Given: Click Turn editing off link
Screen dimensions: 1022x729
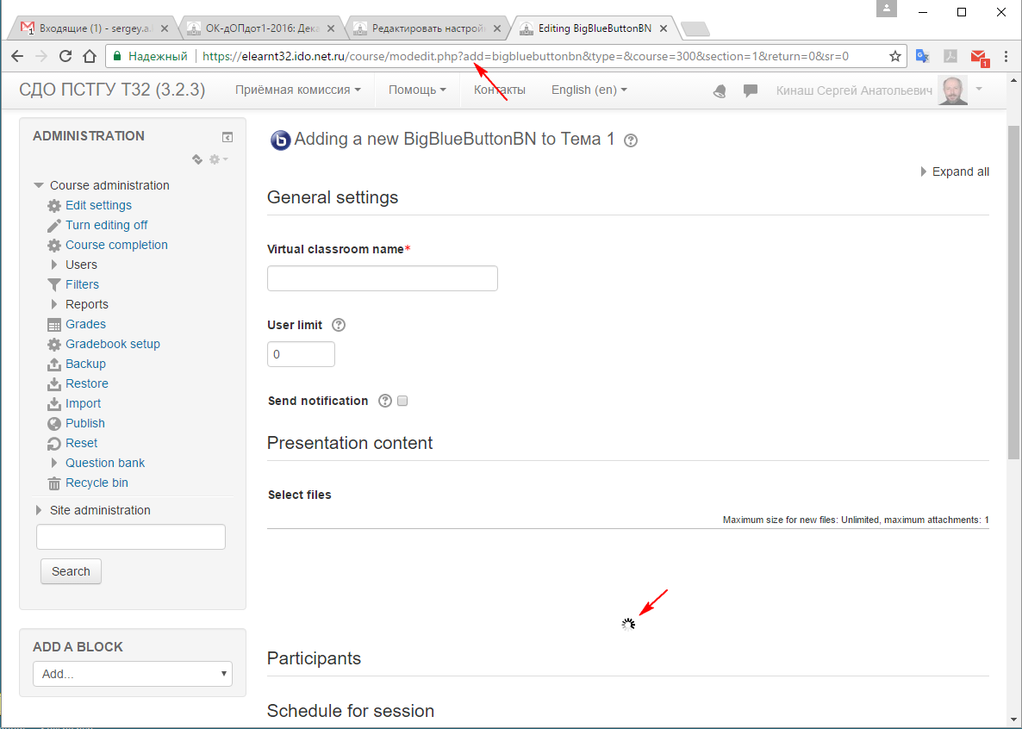Looking at the screenshot, I should (x=106, y=225).
